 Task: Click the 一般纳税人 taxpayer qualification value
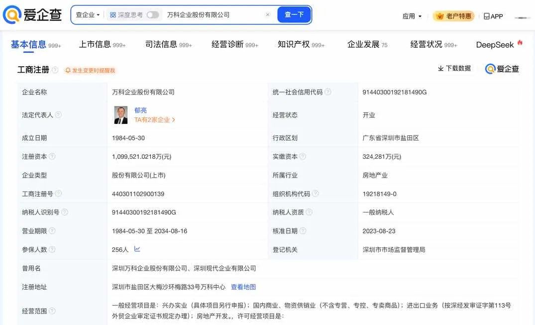click(378, 213)
